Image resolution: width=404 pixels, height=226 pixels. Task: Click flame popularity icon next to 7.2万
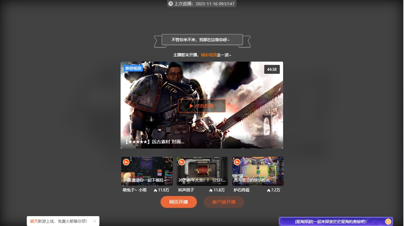coord(269,190)
